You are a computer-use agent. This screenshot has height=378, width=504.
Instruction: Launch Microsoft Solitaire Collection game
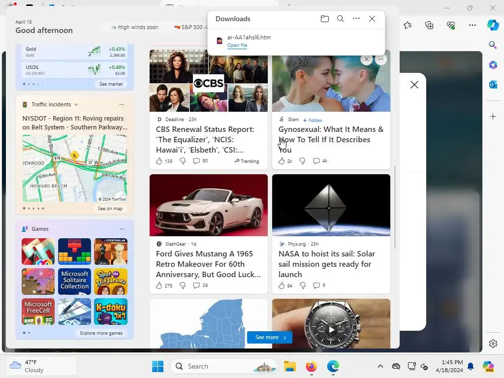75,281
